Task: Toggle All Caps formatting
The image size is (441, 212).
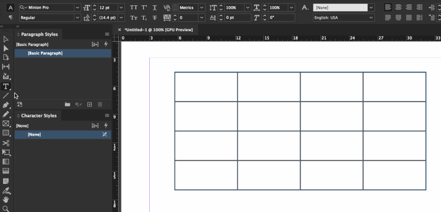Action: tap(134, 7)
